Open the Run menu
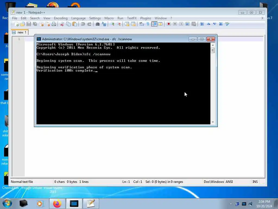The width and height of the screenshot is (278, 209). (x=120, y=18)
